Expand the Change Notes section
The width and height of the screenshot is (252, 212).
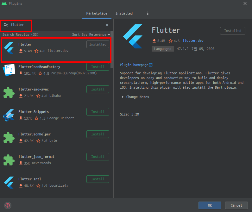pyautogui.click(x=123, y=97)
